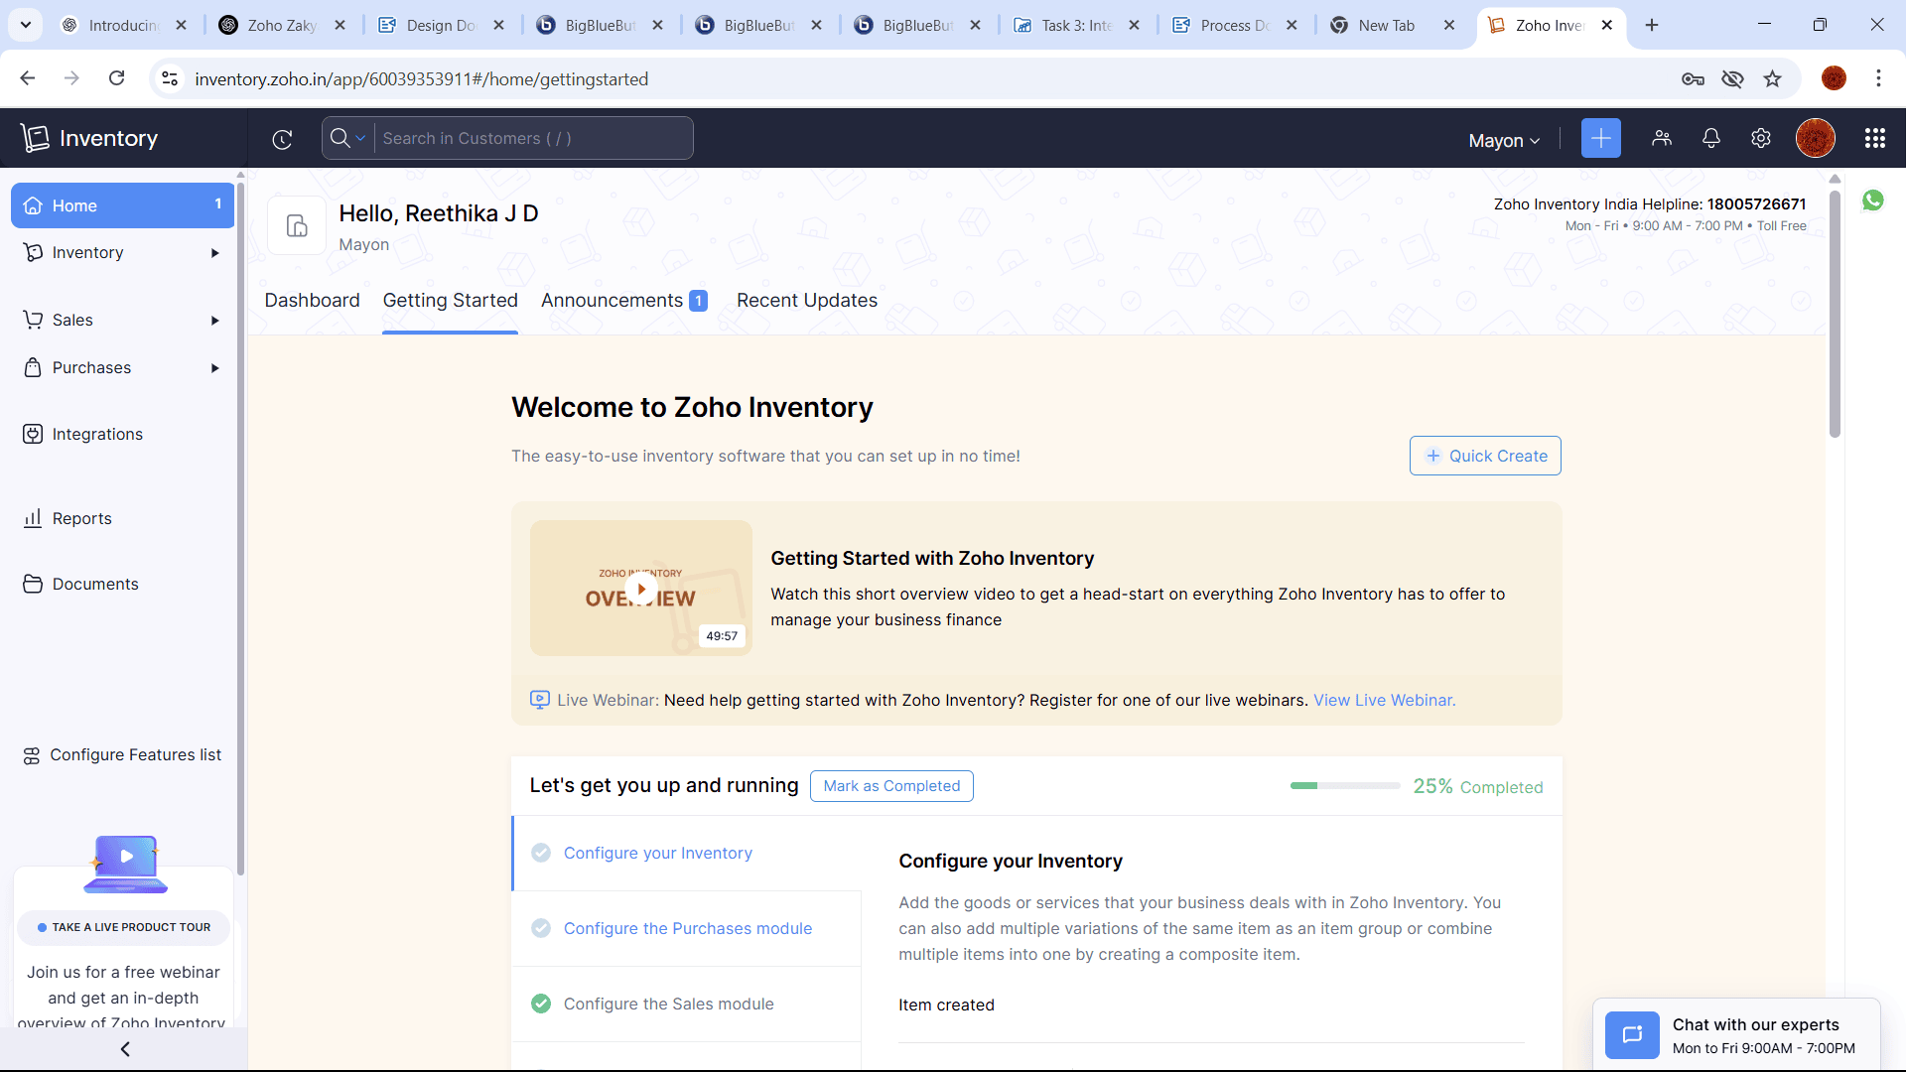The width and height of the screenshot is (1906, 1072).
Task: Open the Mayon organization dropdown
Action: [x=1504, y=141]
